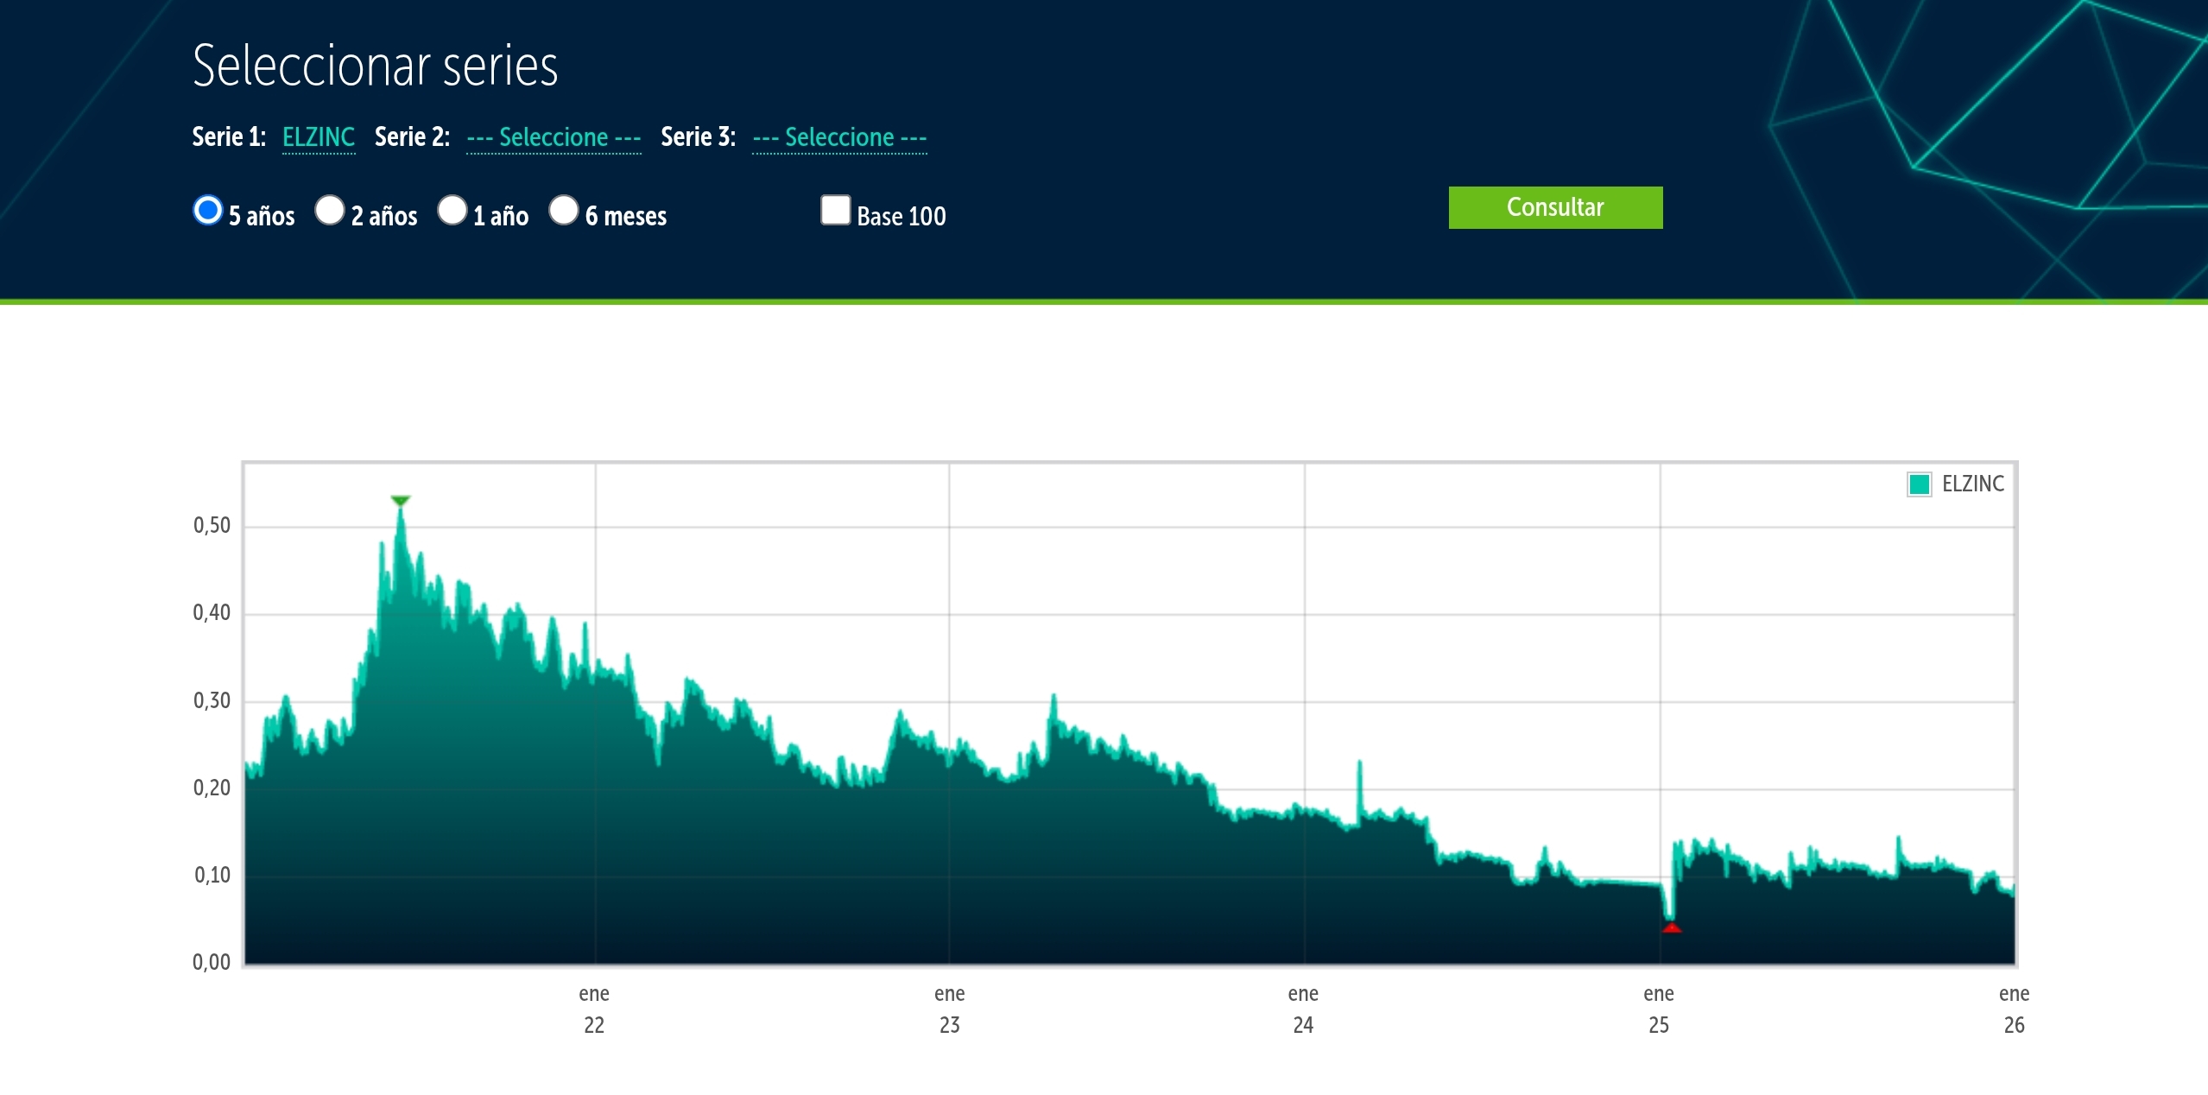Click the ELZINC legend color square
Screen dimensions: 2208x1095
click(x=1919, y=484)
